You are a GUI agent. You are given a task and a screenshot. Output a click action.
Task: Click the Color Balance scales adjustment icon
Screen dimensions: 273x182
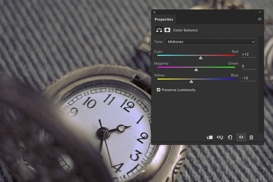[x=159, y=30]
